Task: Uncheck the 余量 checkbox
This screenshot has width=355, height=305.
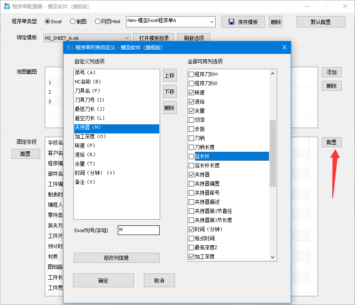Action: [191, 111]
